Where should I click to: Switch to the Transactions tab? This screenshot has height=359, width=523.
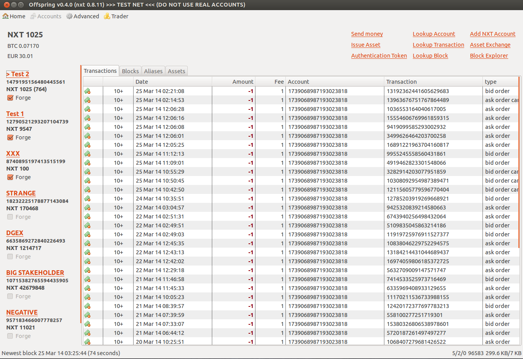tap(100, 71)
